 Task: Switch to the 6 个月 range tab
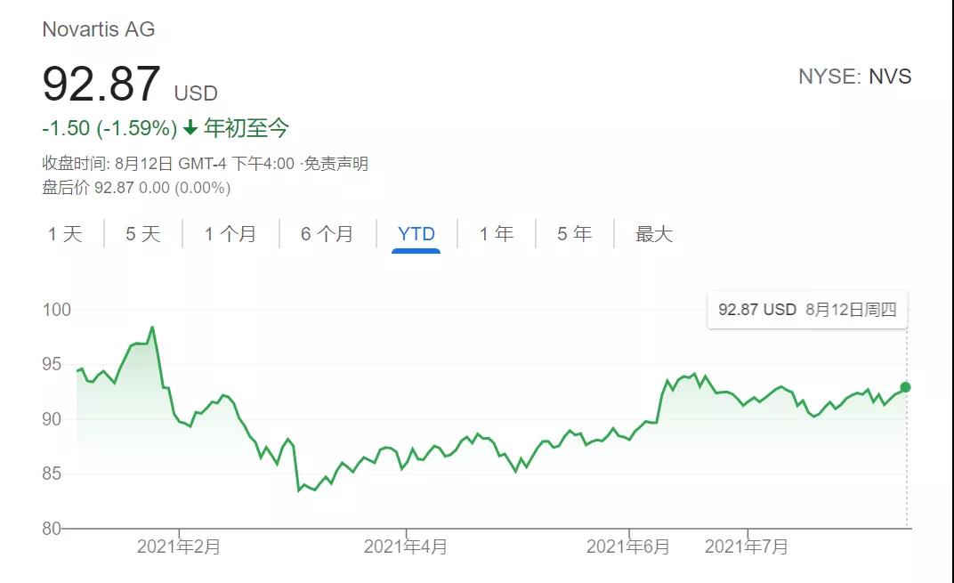click(x=327, y=234)
